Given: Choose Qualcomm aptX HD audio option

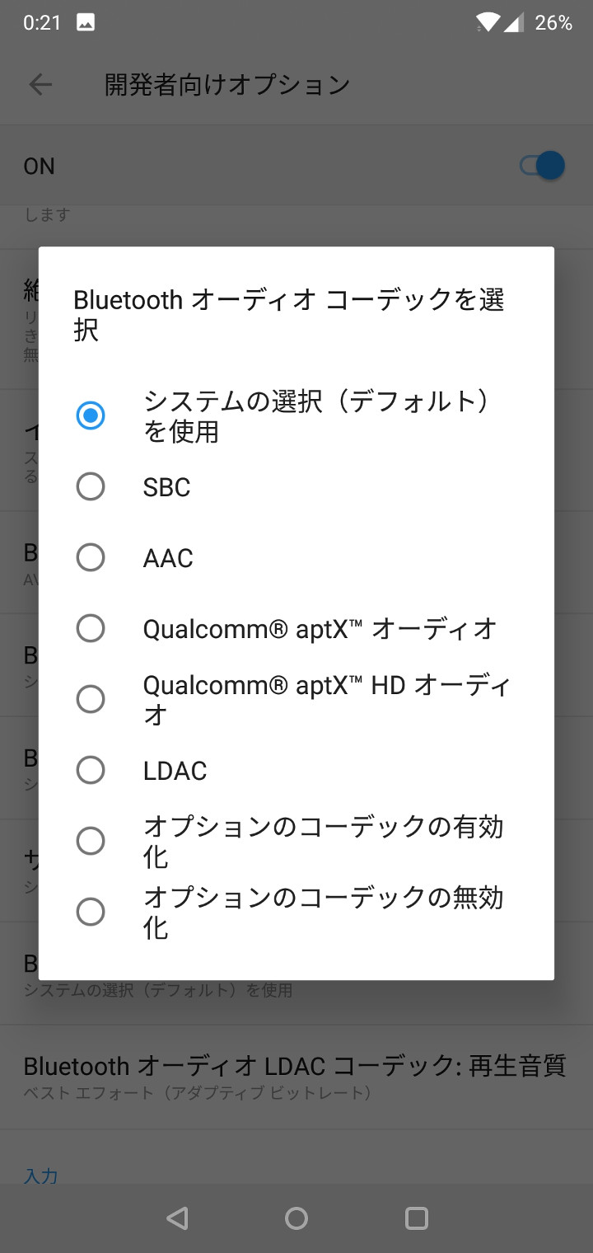Looking at the screenshot, I should [91, 699].
